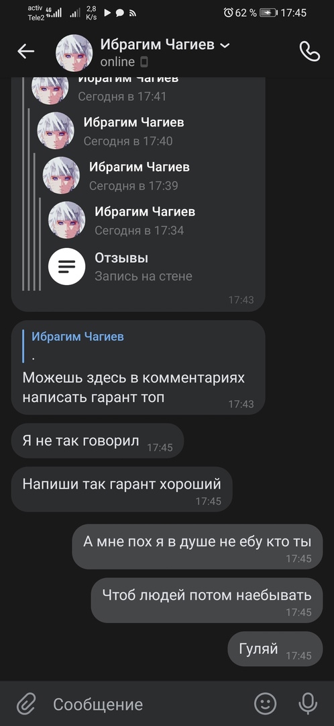Screen dimensions: 334x726
Task: Start a voice call with phone icon
Action: tap(309, 51)
